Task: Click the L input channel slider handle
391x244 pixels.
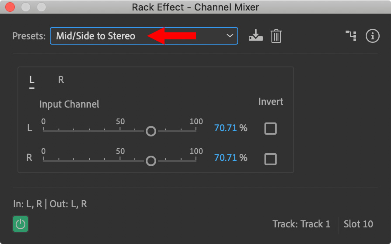Action: pos(151,131)
